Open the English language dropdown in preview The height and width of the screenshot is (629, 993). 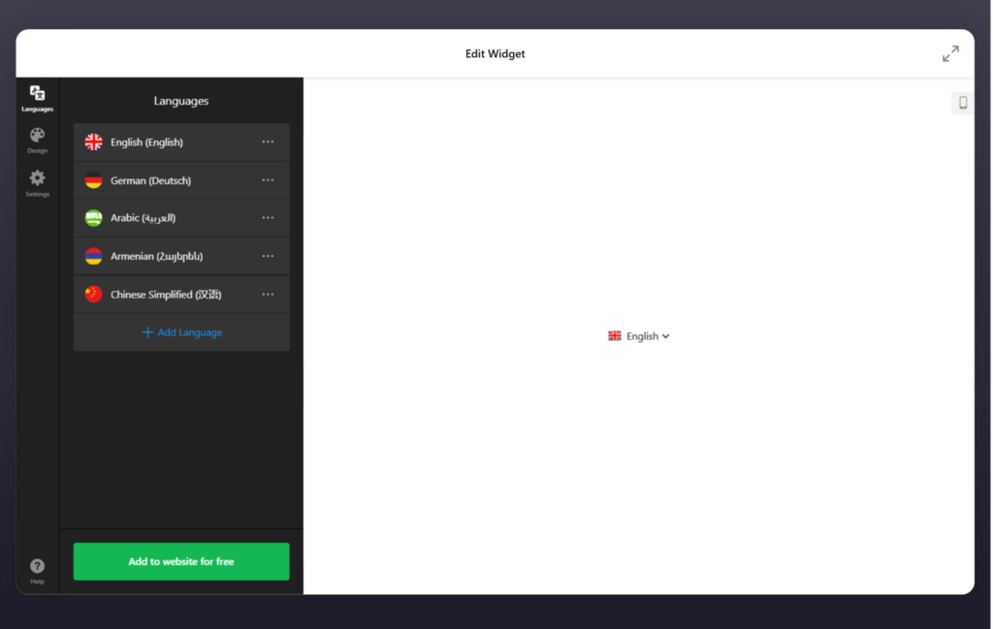point(638,335)
